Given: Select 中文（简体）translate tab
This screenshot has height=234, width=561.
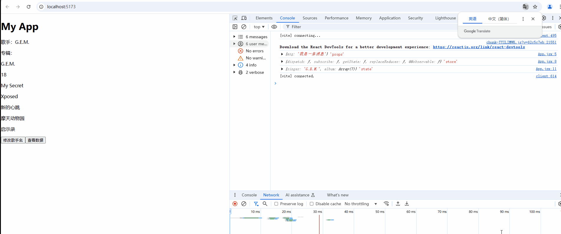Looking at the screenshot, I should tap(499, 19).
